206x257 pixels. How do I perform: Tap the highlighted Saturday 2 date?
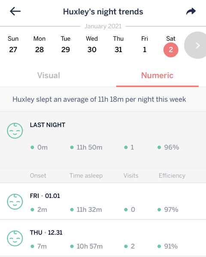click(x=171, y=50)
